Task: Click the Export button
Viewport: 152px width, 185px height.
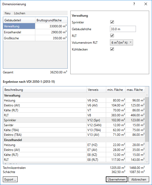Action: 10,179
